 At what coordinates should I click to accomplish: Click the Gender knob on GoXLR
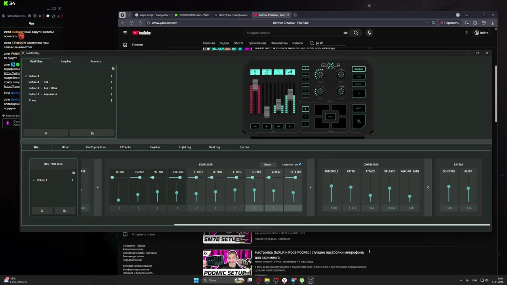[x=341, y=91]
